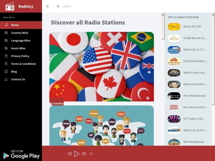This screenshot has width=215, height=161.
Task: Click the Language Wise sidebar icon
Action: [x=6, y=40]
